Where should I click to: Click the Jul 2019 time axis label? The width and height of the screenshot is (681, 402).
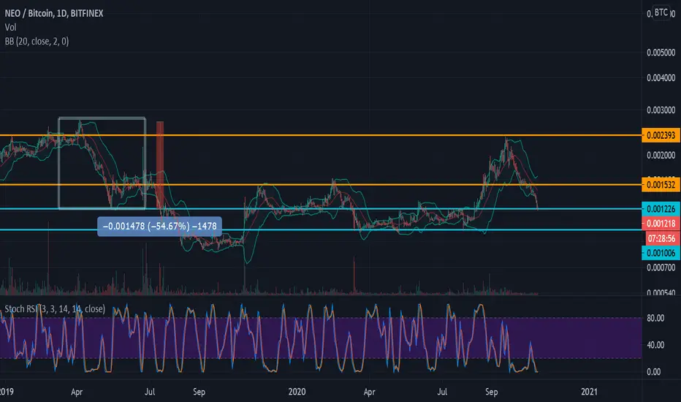149,392
